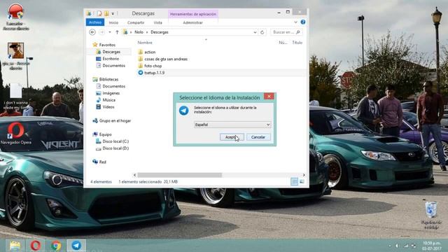Image resolution: width=448 pixels, height=252 pixels.
Task: Select the foto chop folder
Action: click(x=153, y=66)
